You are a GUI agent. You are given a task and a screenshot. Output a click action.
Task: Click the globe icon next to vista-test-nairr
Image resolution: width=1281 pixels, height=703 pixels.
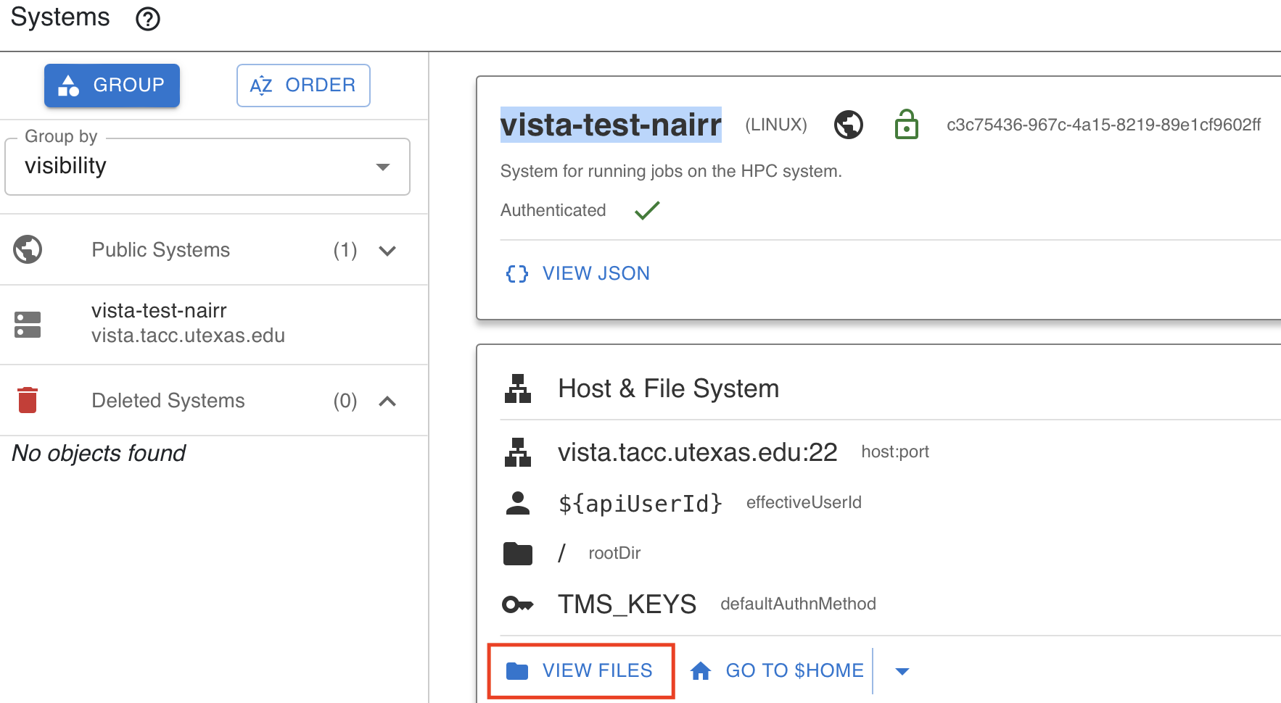(x=849, y=124)
